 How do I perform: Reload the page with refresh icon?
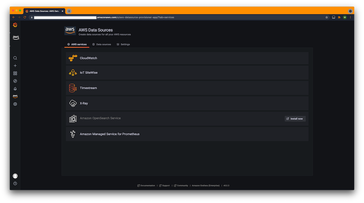coord(25,17)
